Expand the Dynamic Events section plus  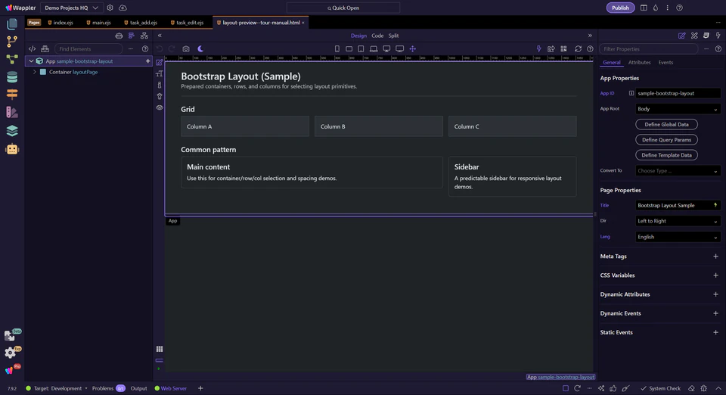pos(715,313)
